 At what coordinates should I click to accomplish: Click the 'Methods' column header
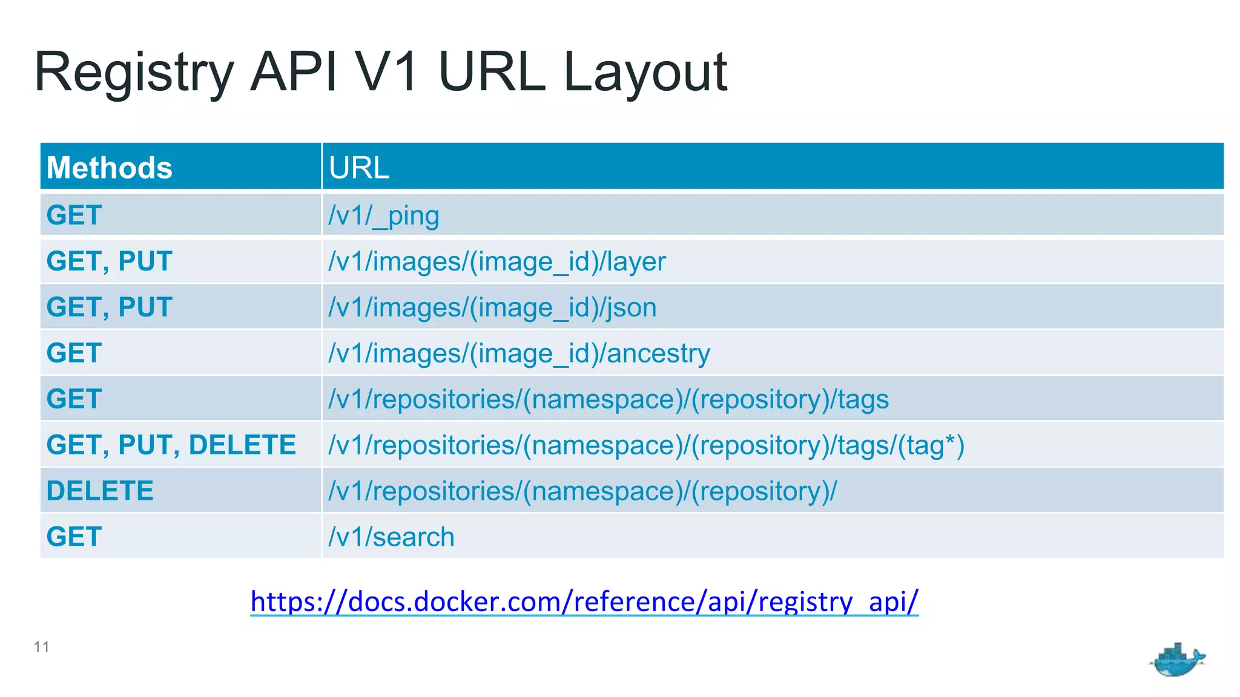pyautogui.click(x=180, y=166)
